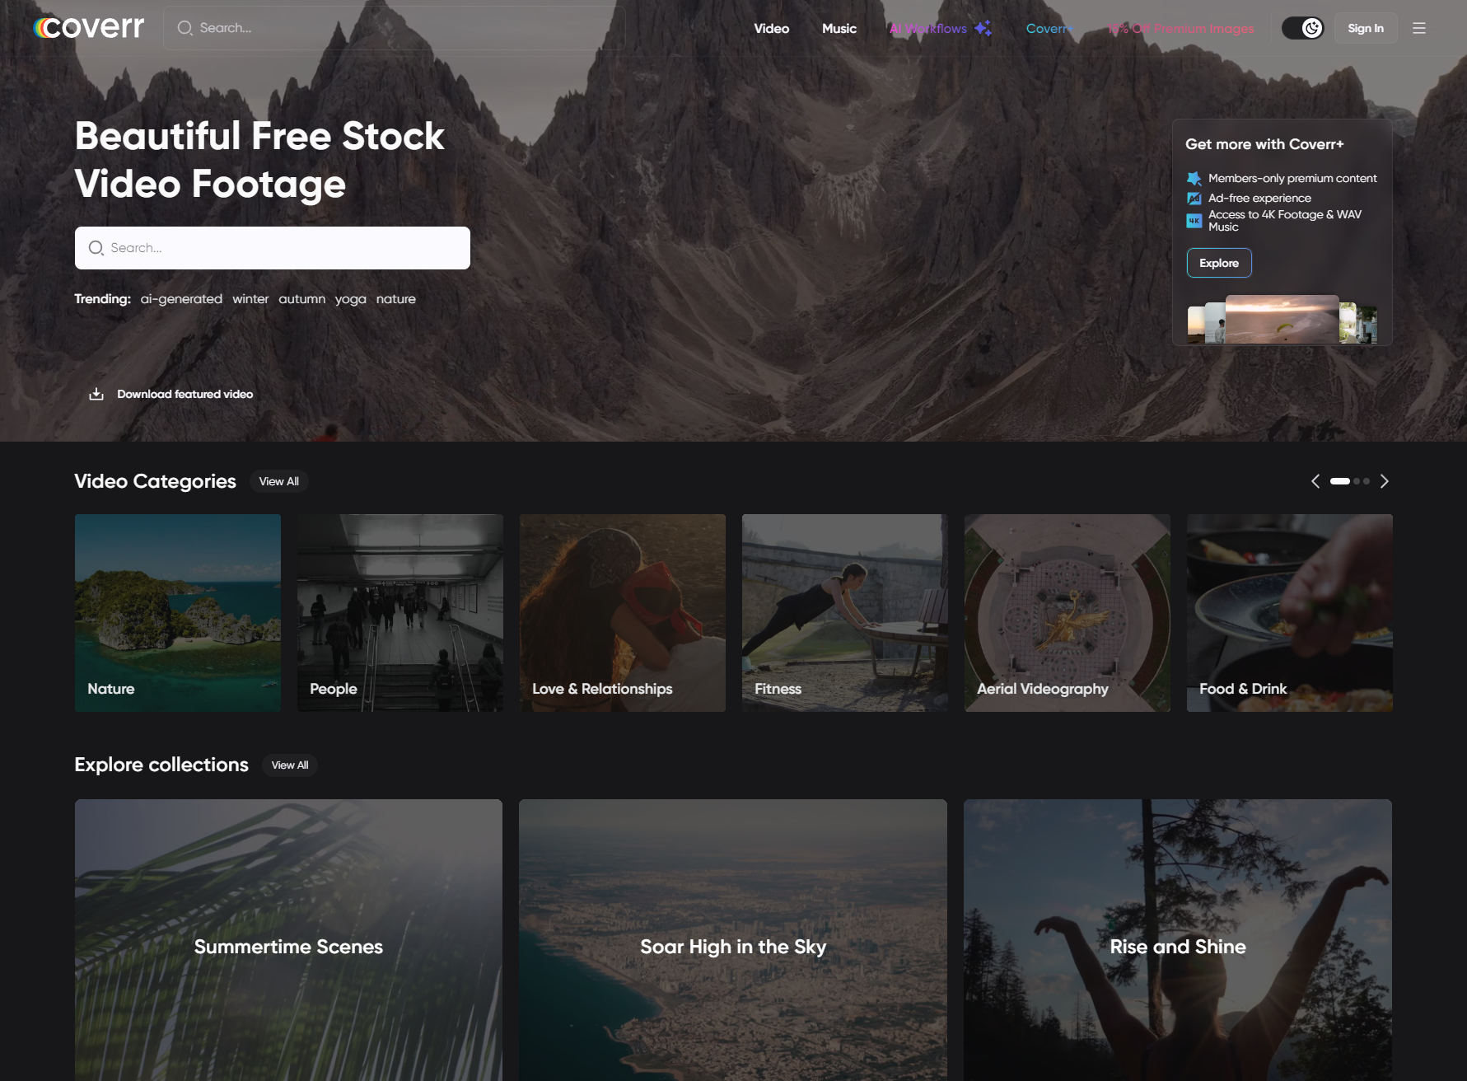Viewport: 1467px width, 1081px height.
Task: Show next video categories with right chevron
Action: coord(1384,481)
